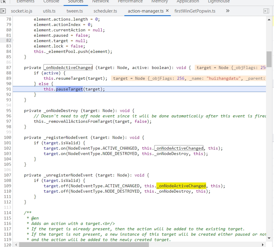The height and width of the screenshot is (247, 274).
Task: Open the Network panel tab
Action: click(101, 1)
